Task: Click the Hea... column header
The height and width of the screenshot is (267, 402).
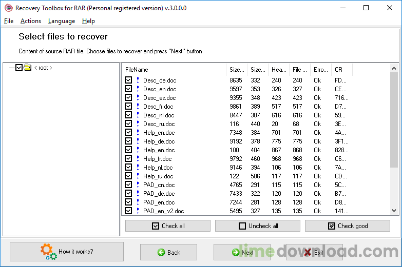Action: (279, 70)
